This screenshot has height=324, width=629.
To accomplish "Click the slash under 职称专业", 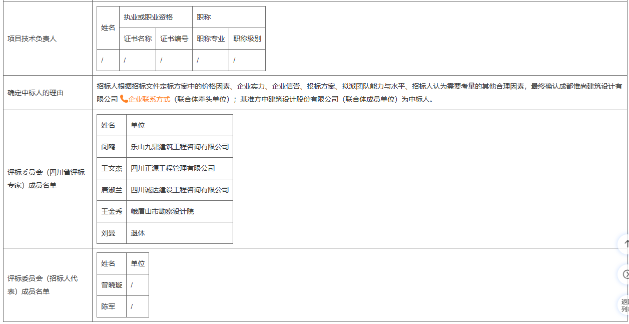I will pos(198,60).
